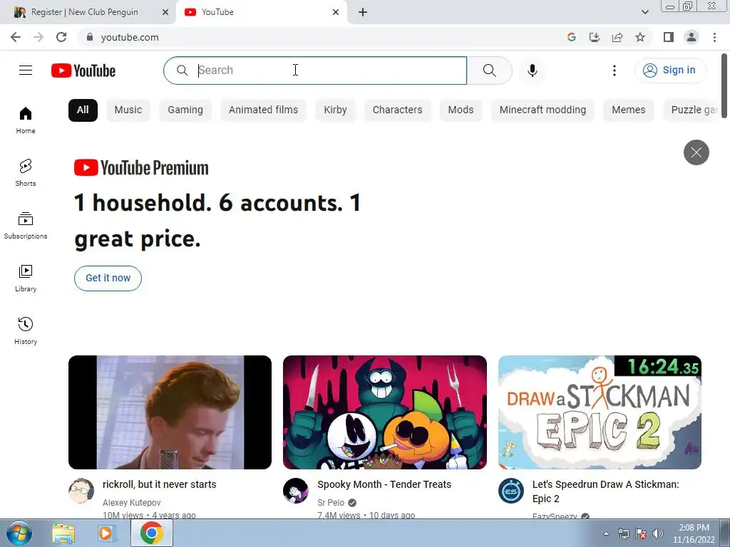This screenshot has height=547, width=730.
Task: Click the lock icon in address bar
Action: tap(90, 37)
